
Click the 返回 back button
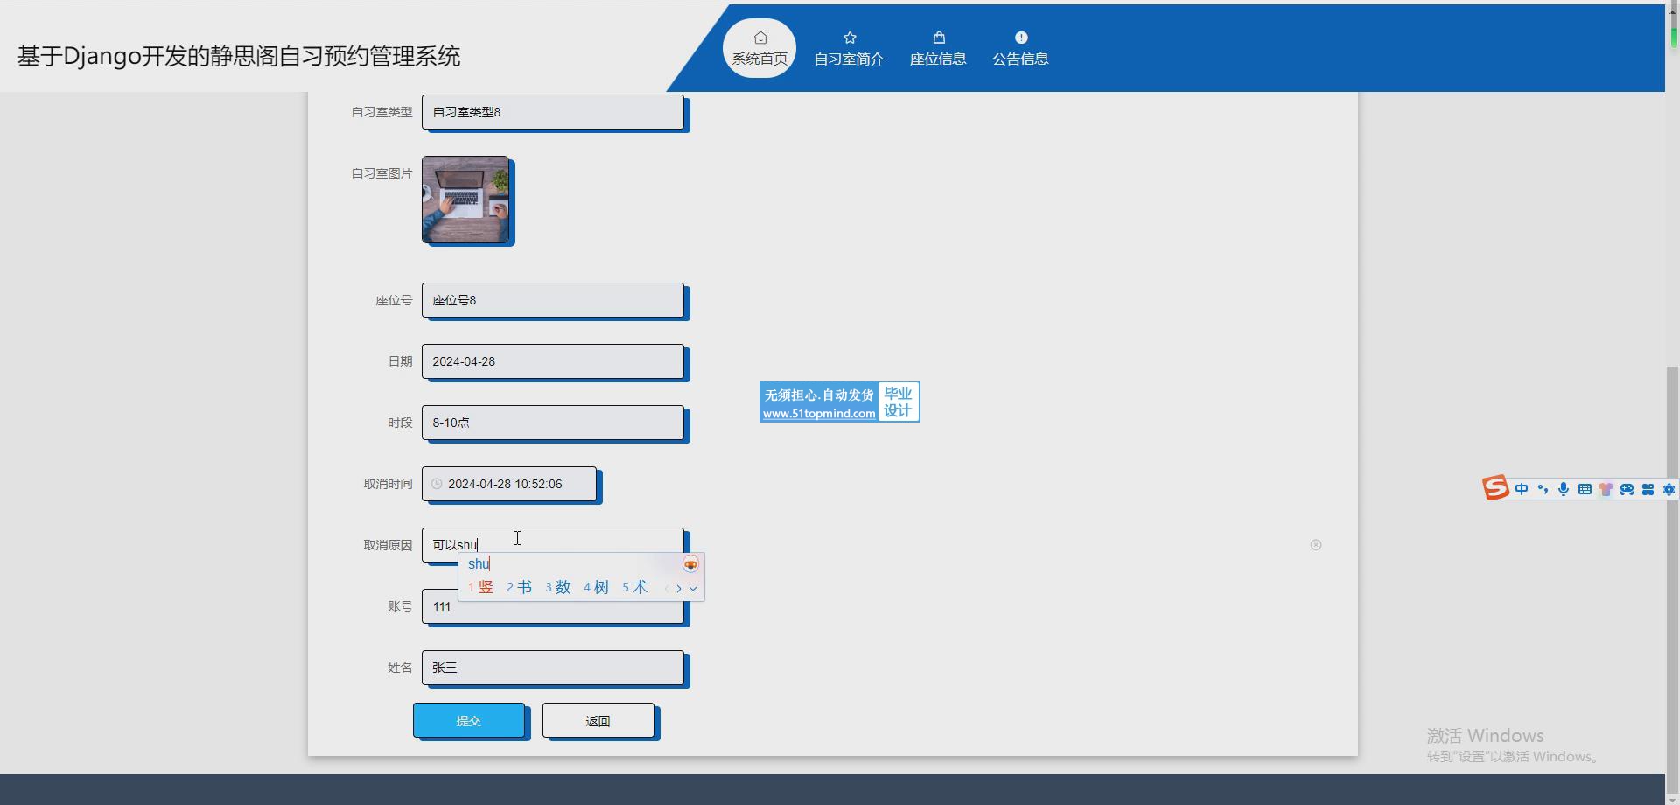[x=598, y=720]
